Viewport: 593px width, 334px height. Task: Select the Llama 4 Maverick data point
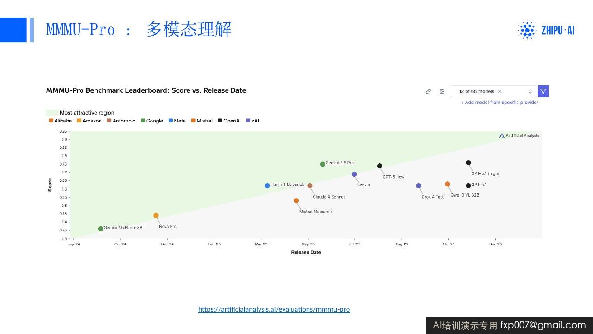[x=267, y=186]
